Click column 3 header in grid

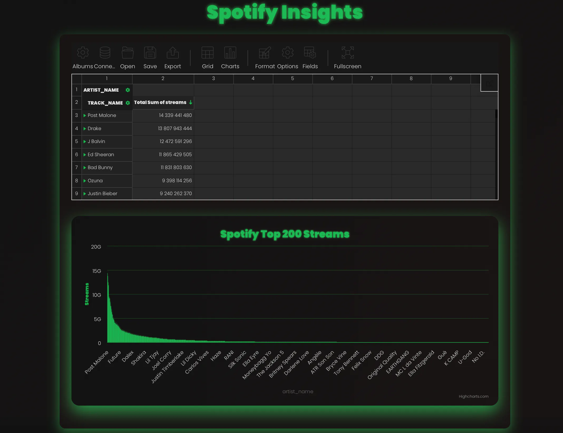(213, 78)
